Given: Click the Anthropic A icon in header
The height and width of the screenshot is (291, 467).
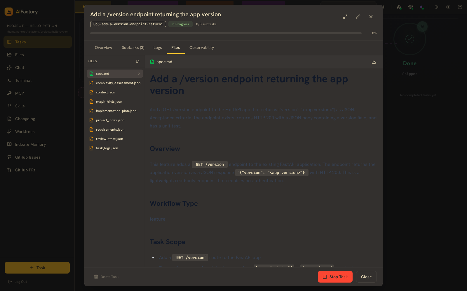Looking at the screenshot, I should 399,7.
